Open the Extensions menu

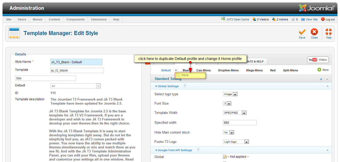click(99, 19)
